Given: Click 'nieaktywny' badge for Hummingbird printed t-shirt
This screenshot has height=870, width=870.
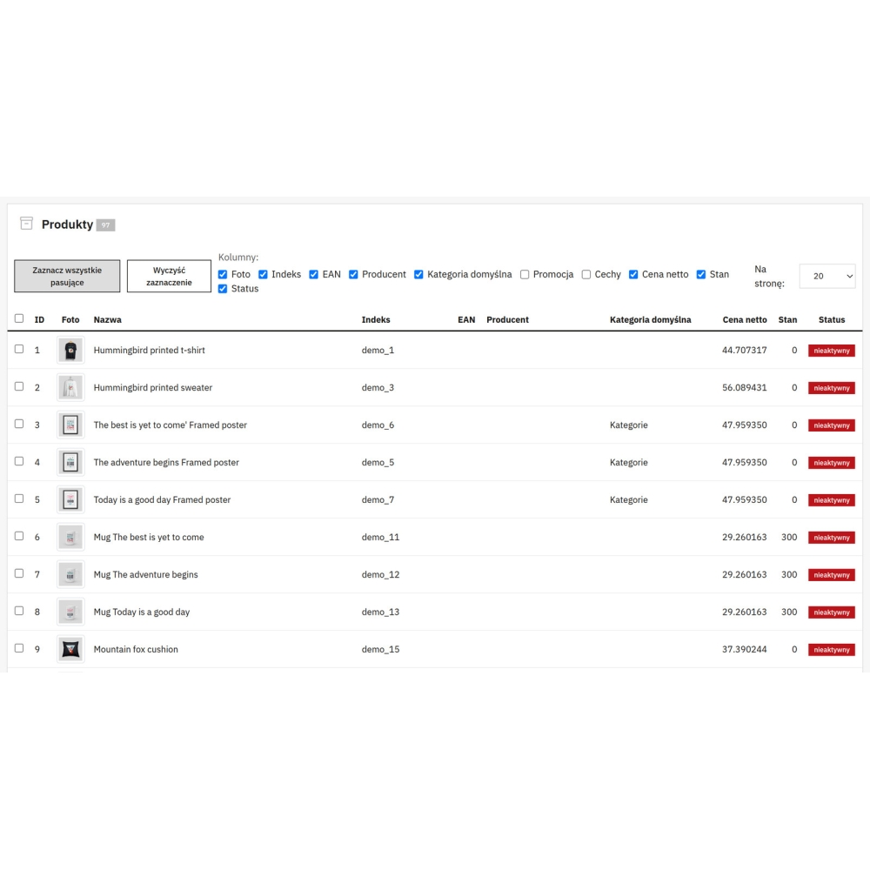Looking at the screenshot, I should (x=831, y=351).
